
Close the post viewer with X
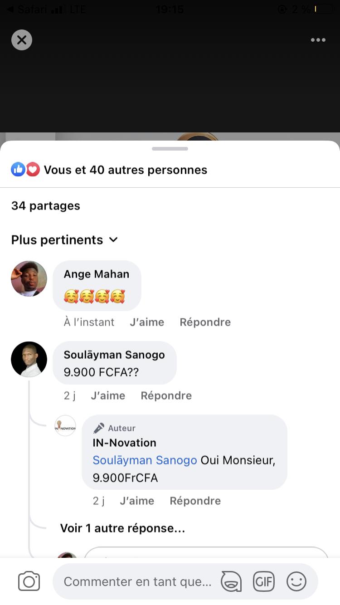[22, 40]
